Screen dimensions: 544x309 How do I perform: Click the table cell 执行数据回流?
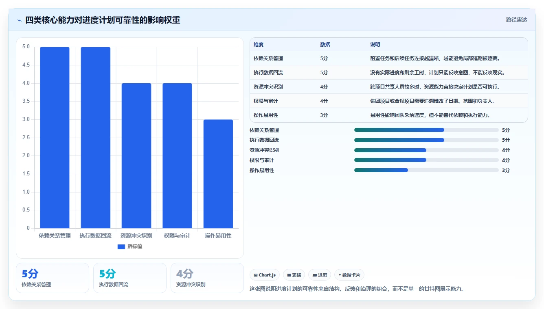click(268, 72)
